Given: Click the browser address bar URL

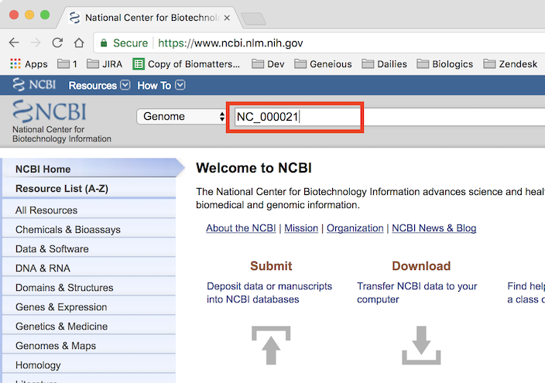Looking at the screenshot, I should (x=231, y=43).
